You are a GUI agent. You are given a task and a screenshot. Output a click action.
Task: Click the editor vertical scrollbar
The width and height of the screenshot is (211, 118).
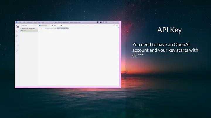pyautogui.click(x=119, y=56)
